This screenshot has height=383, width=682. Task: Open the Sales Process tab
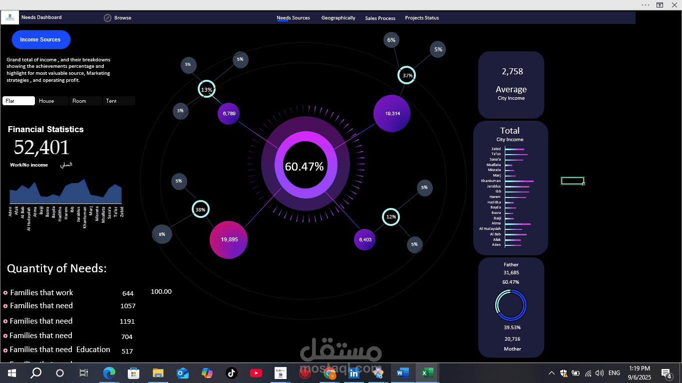380,18
